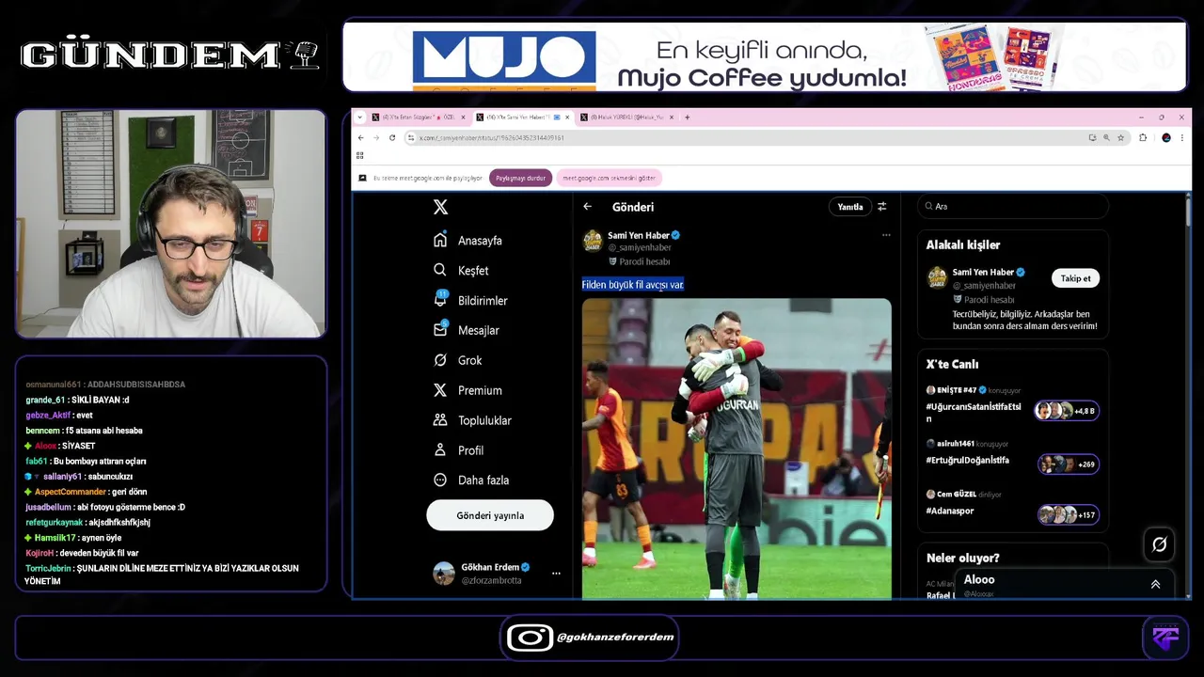
Task: Close the Haluk YÜREKLİ tab
Action: pyautogui.click(x=670, y=118)
